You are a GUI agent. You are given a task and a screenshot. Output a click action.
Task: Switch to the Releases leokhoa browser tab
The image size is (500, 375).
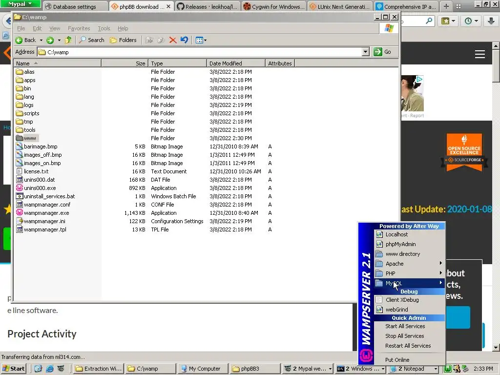pyautogui.click(x=207, y=6)
